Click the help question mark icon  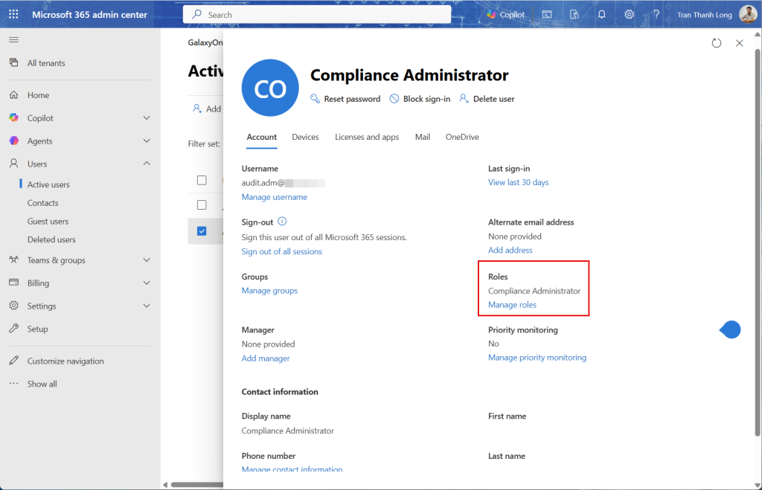[656, 15]
